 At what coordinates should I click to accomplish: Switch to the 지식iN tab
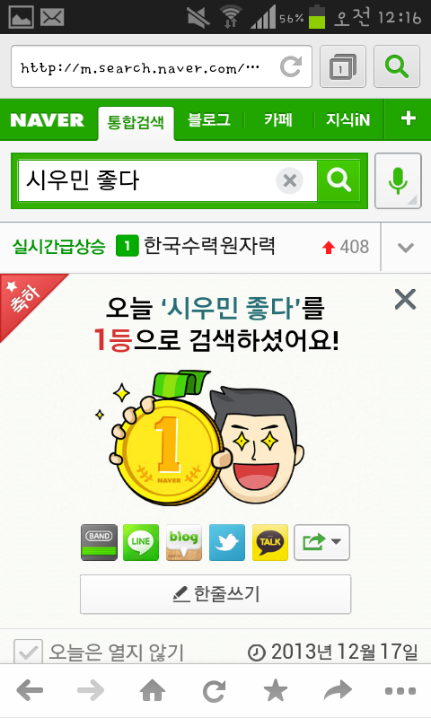tap(347, 120)
